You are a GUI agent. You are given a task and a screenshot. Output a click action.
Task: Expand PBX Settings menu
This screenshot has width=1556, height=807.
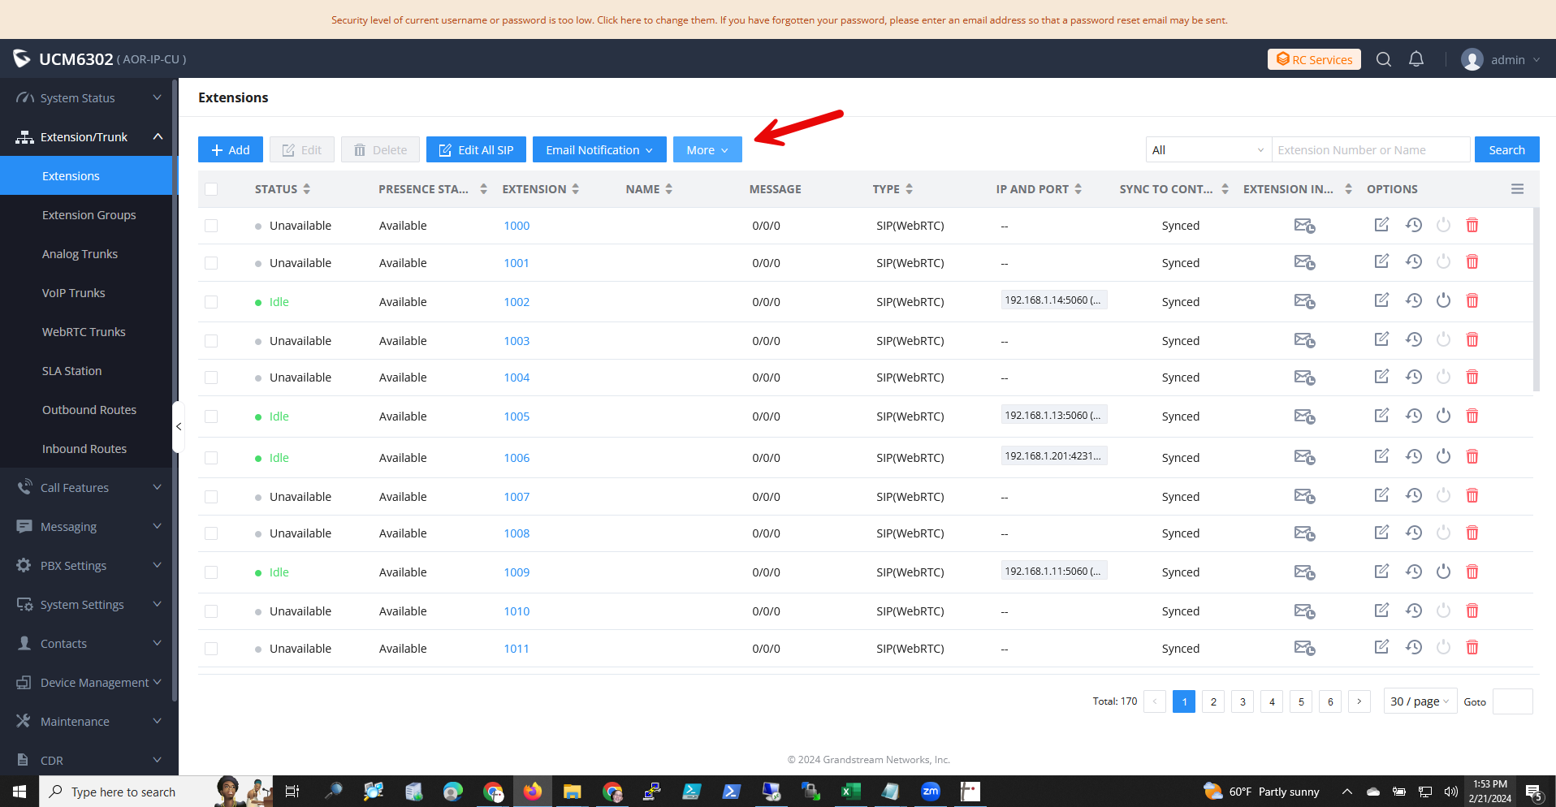[88, 566]
